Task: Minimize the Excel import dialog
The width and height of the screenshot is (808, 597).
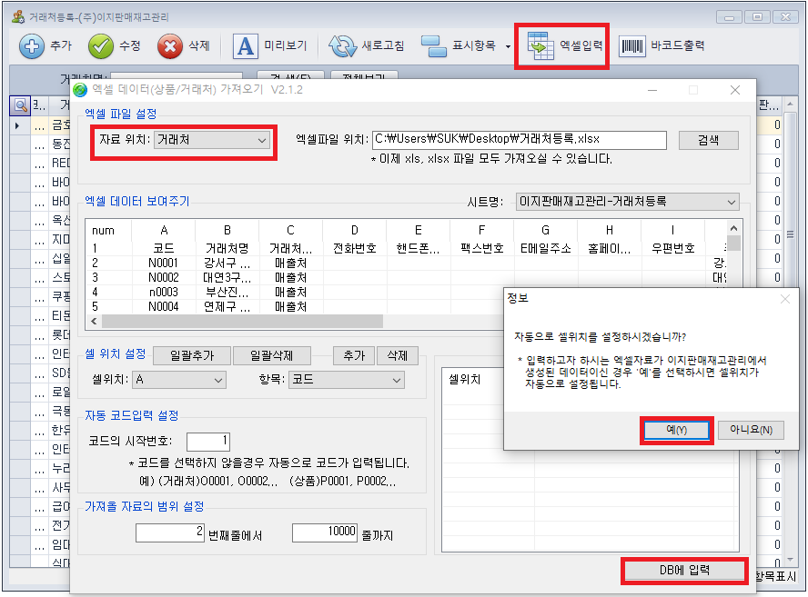Action: pos(652,91)
